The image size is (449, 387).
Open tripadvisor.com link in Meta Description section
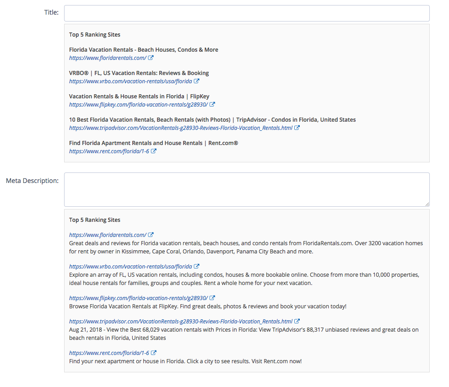[x=181, y=322]
